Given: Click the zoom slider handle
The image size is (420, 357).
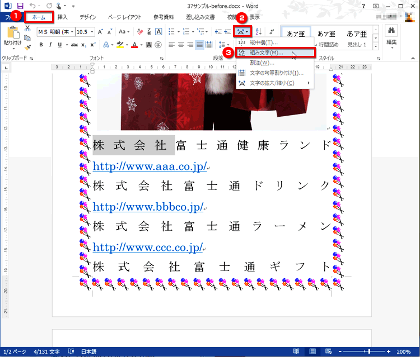Looking at the screenshot, I should tap(370, 351).
